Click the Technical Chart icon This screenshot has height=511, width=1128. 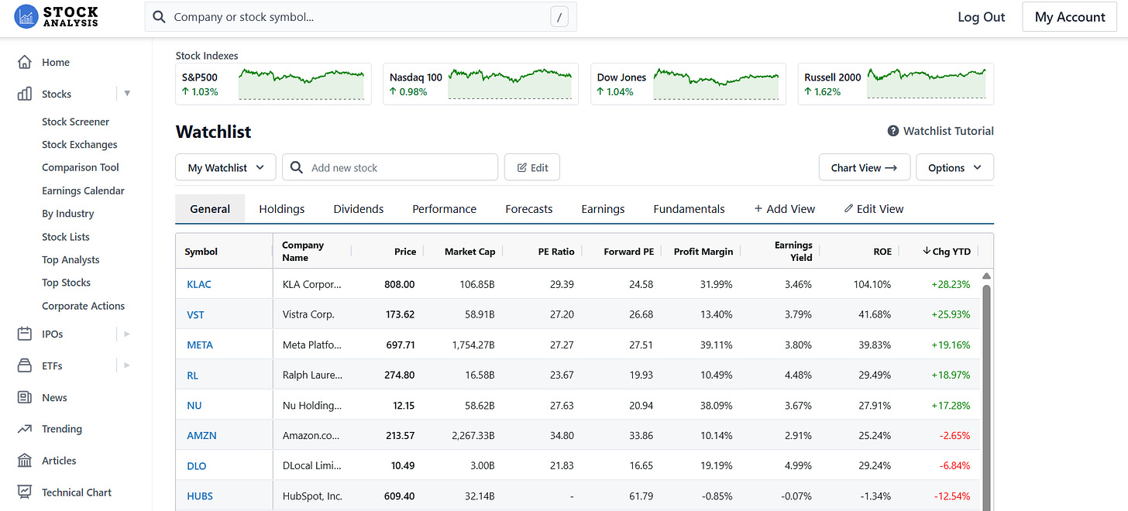coord(25,492)
